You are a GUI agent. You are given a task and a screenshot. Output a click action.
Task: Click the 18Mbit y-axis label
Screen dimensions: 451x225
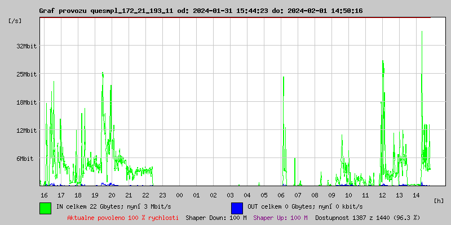click(26, 102)
